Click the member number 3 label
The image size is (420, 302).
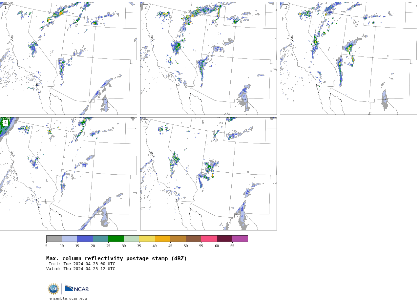(285, 8)
